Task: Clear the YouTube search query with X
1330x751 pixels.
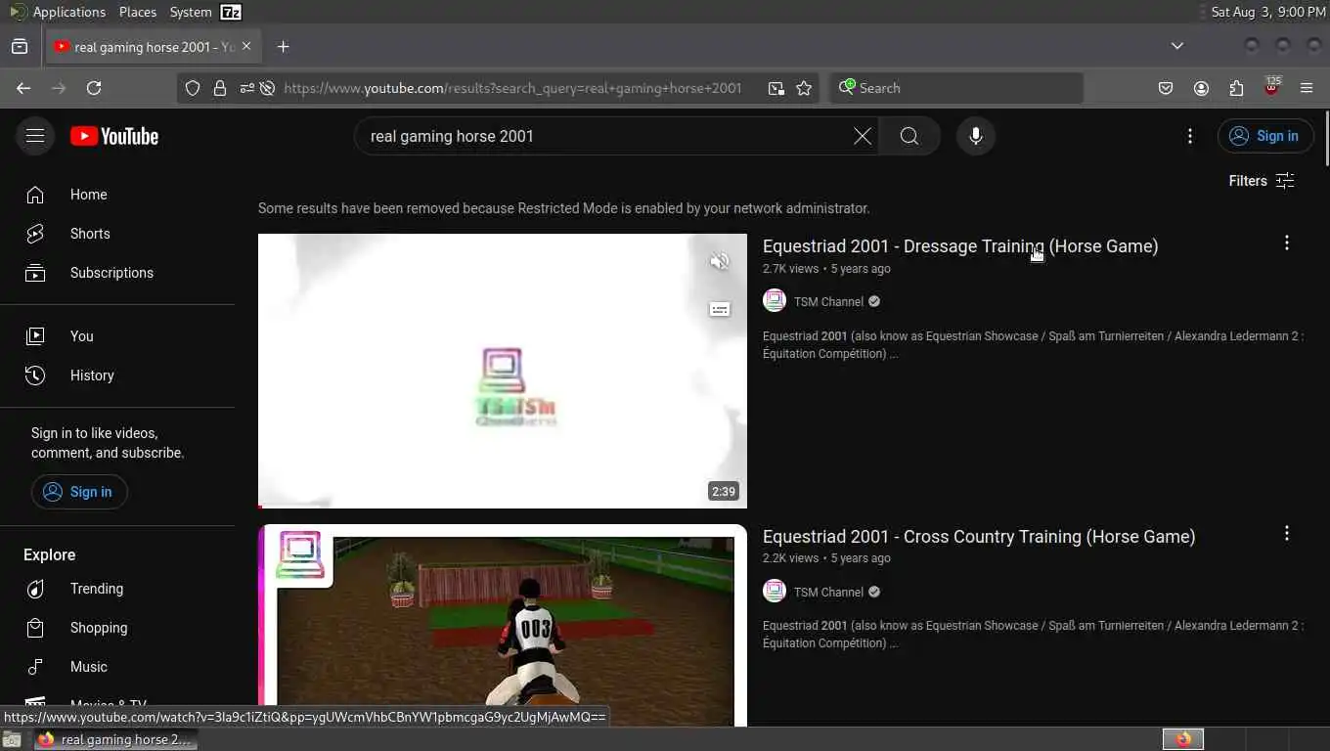Action: point(863,136)
